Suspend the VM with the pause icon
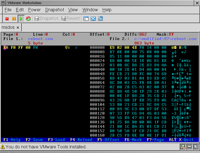The width and height of the screenshot is (200, 153). (14, 19)
